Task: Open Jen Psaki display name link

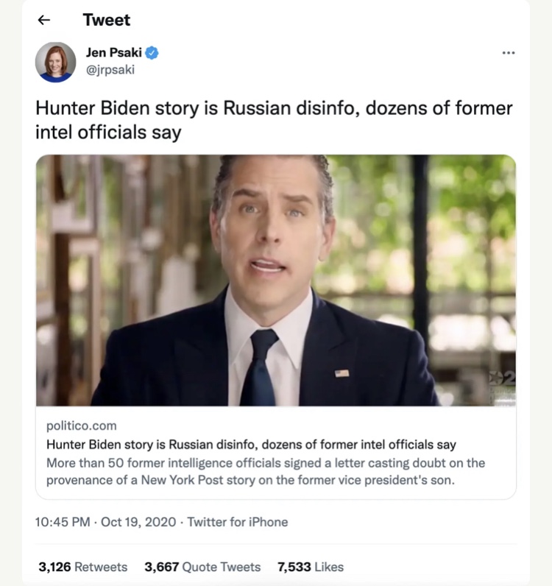Action: (115, 53)
